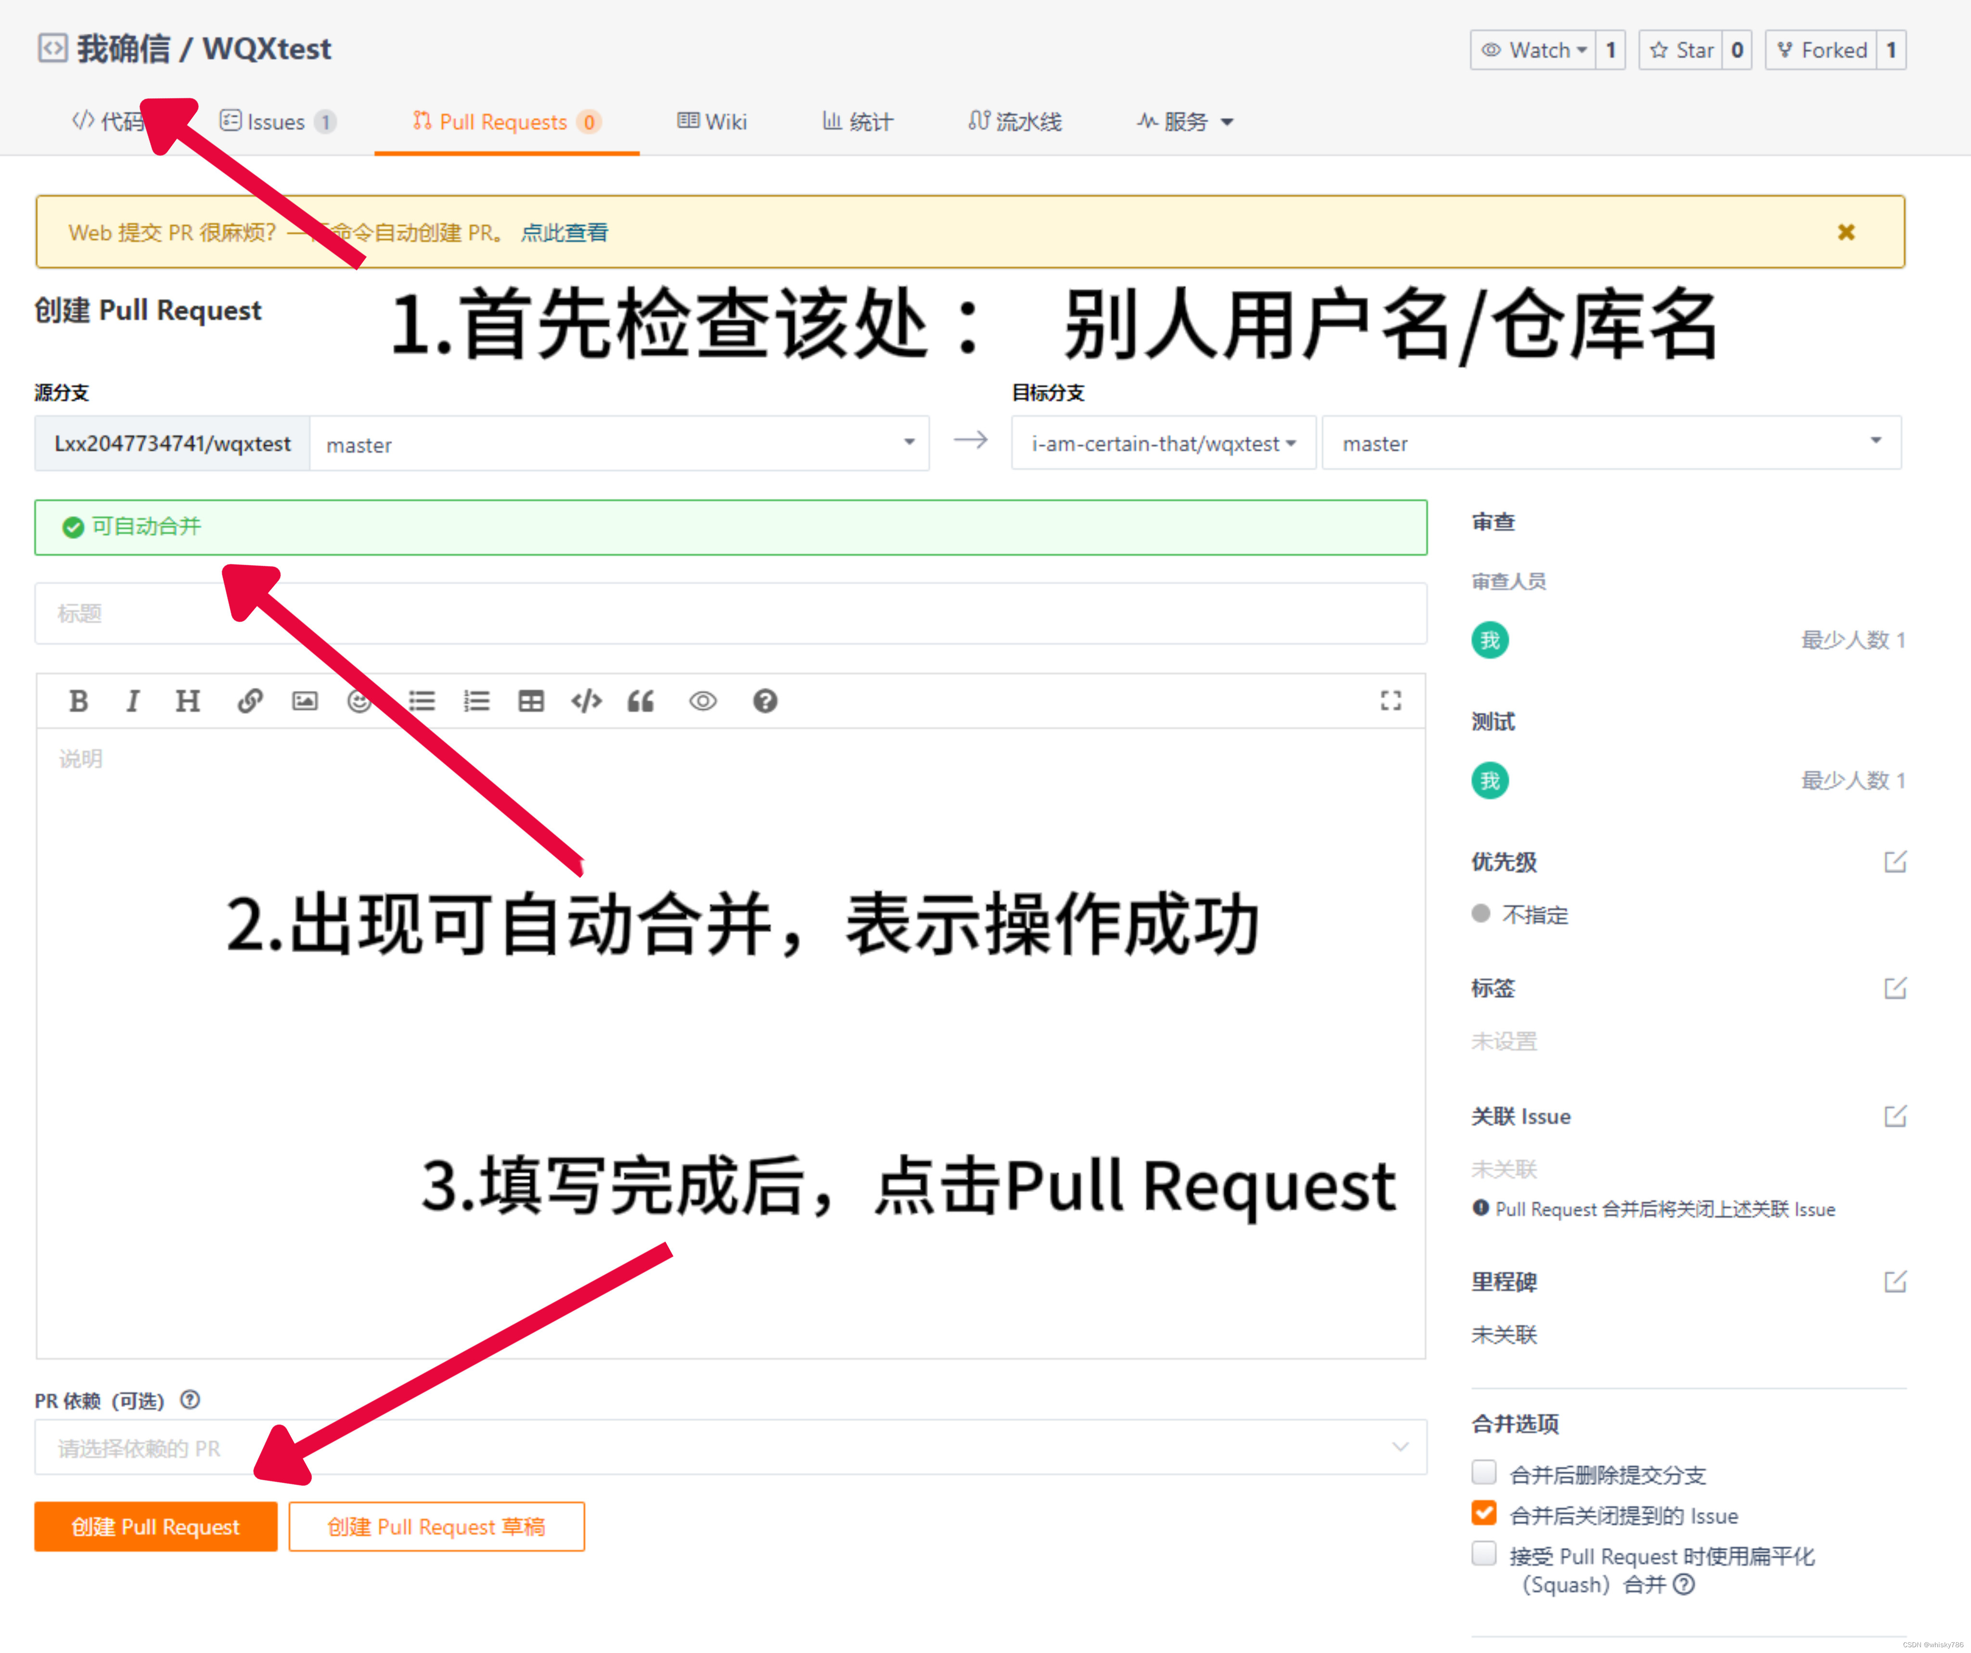Open the 点此查看 link in the banner

pos(563,232)
